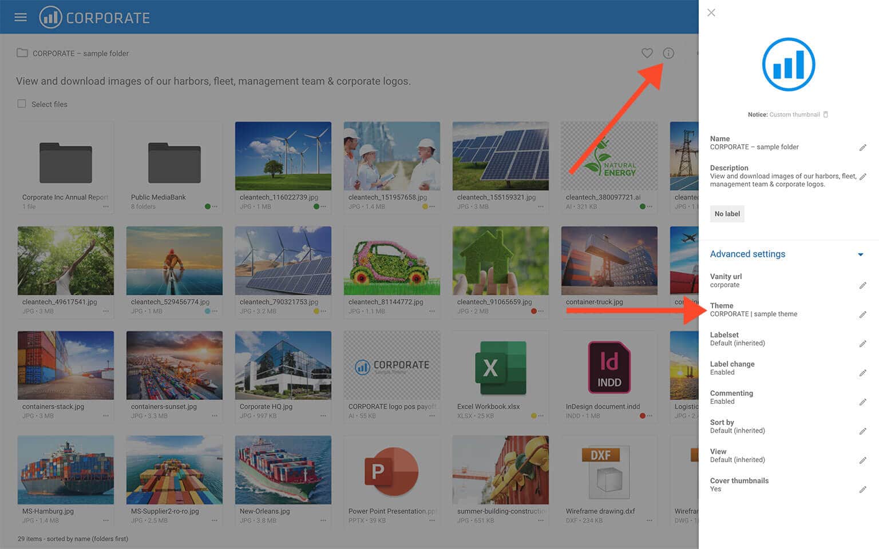This screenshot has height=549, width=879.
Task: Toggle the Select files checkbox
Action: [x=22, y=104]
